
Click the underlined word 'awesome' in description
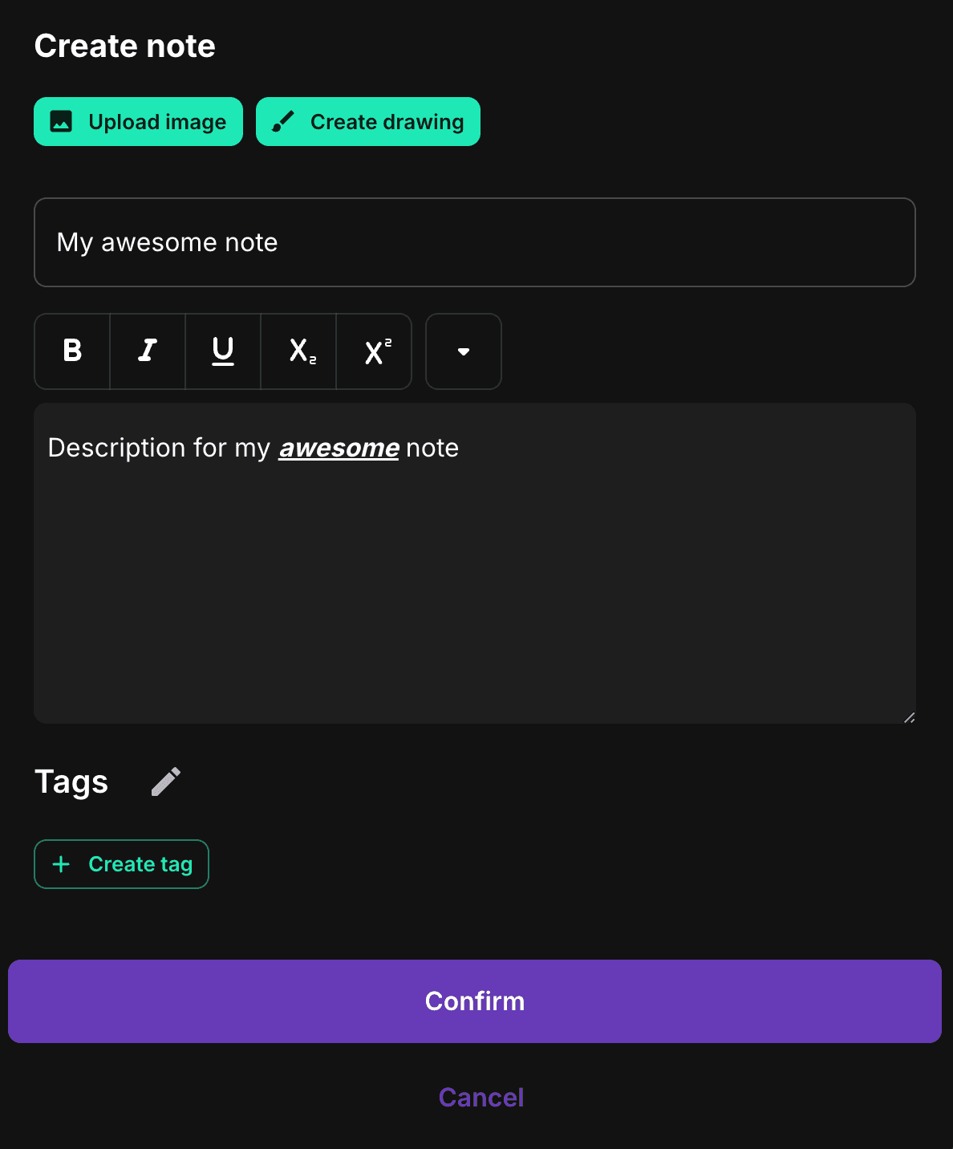coord(339,448)
